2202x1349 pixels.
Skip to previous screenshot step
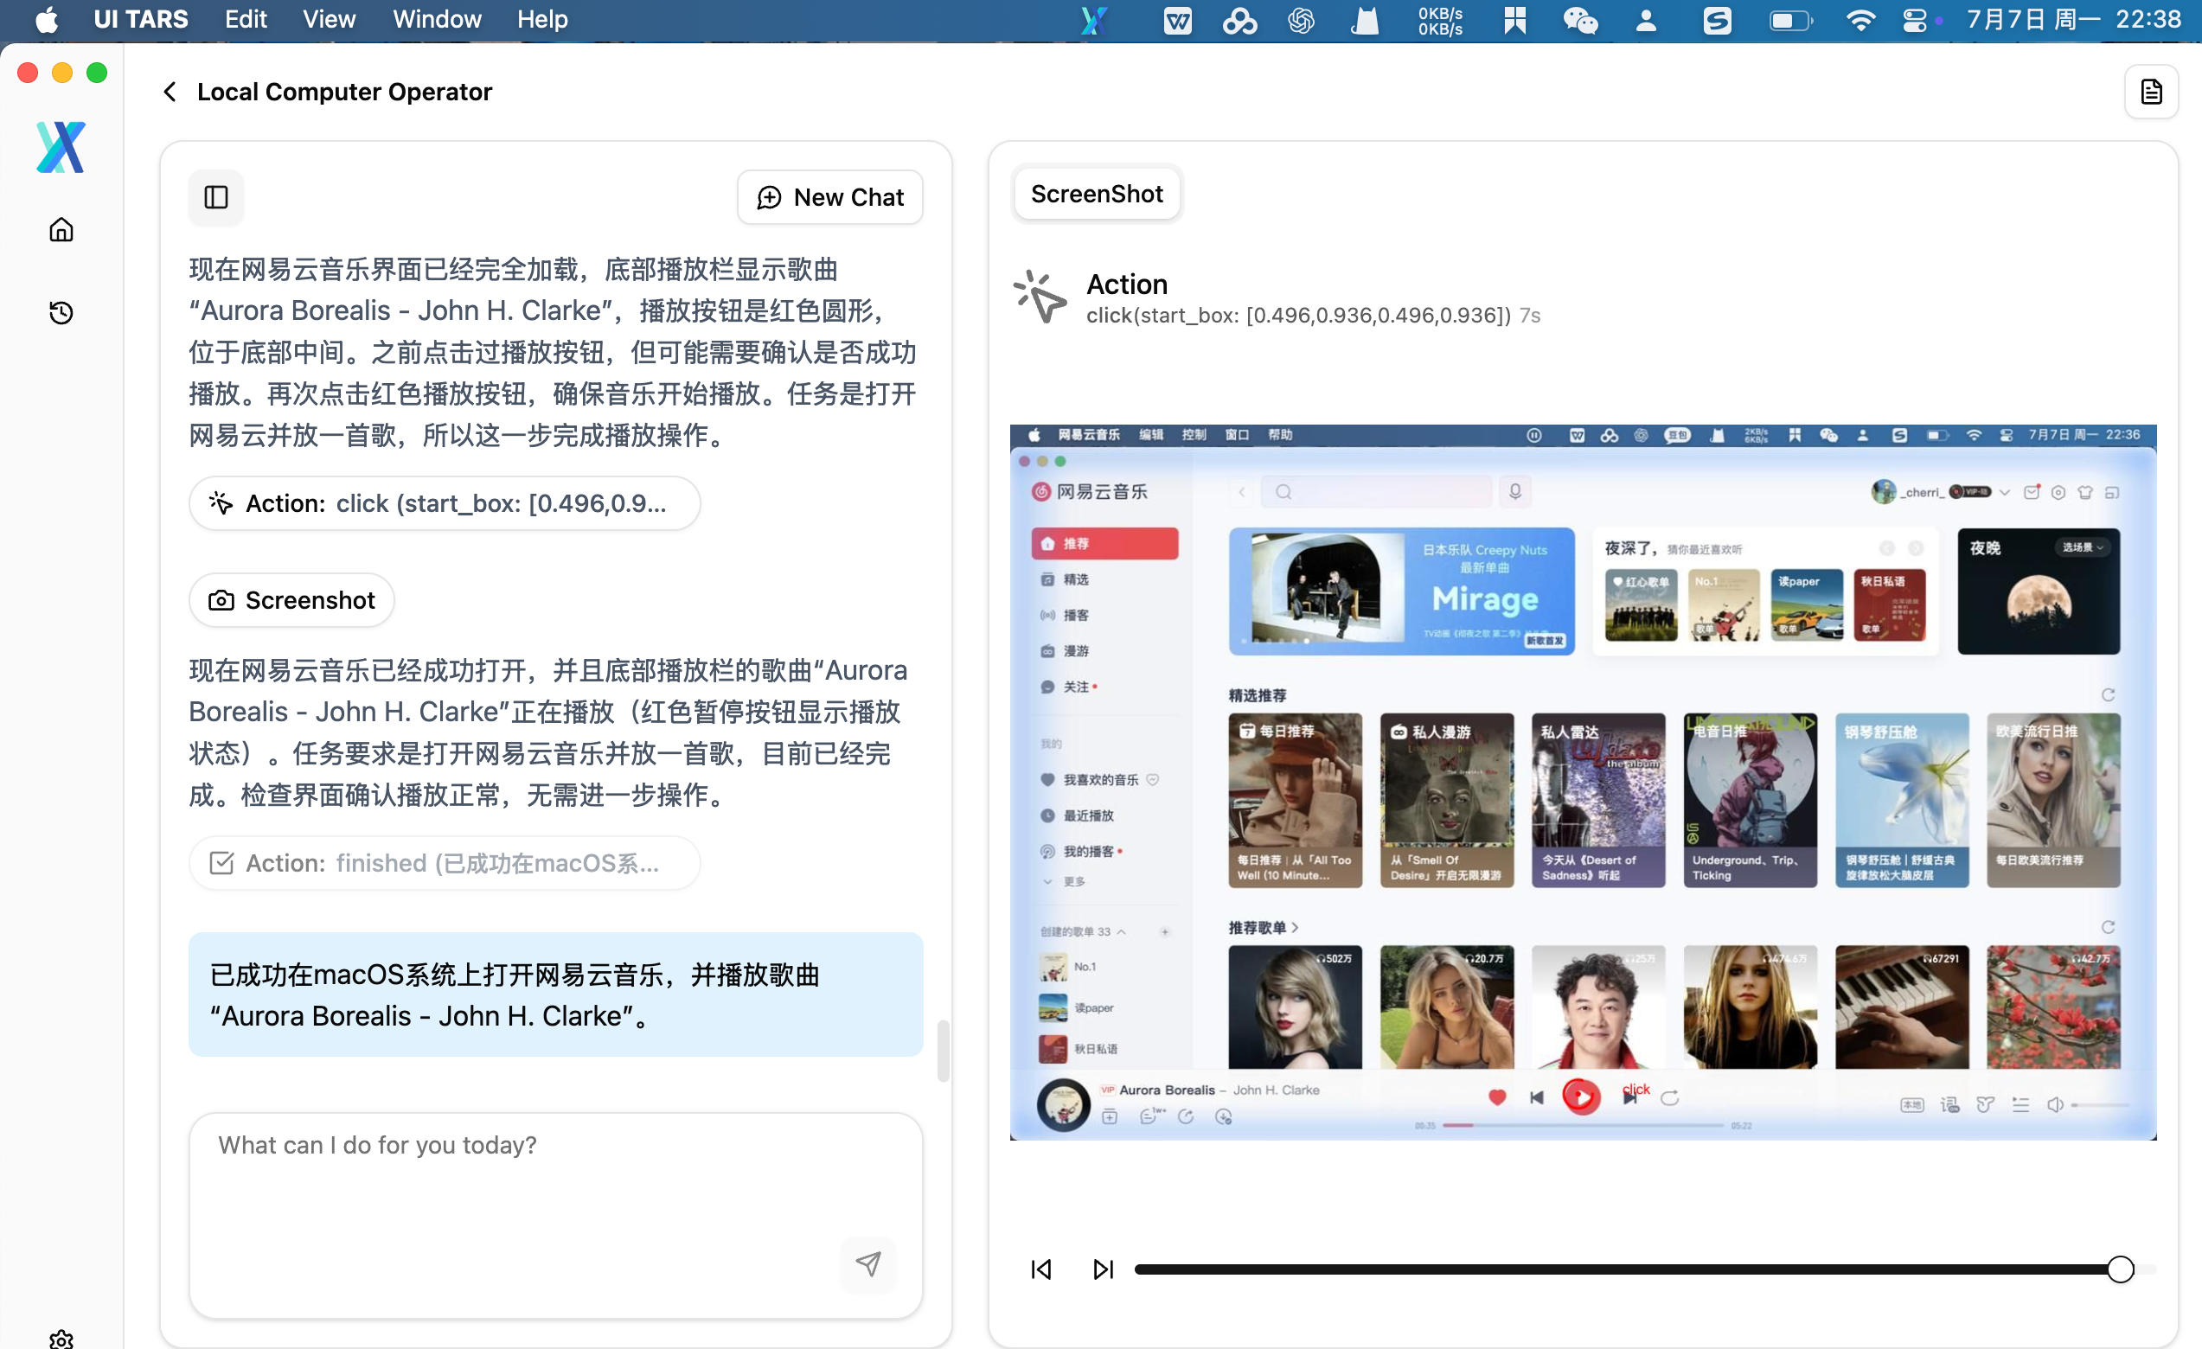tap(1041, 1269)
